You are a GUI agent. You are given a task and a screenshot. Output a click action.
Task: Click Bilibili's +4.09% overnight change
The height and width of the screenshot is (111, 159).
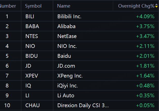(145, 16)
